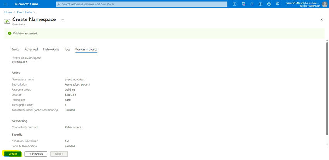Switch to the Basics tab

tap(15, 49)
